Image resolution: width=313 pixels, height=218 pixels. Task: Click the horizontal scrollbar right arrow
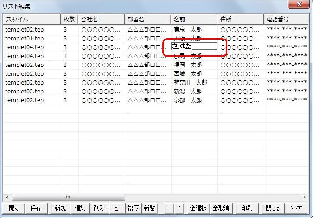(305, 197)
